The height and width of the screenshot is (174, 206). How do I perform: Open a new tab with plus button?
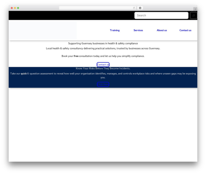coord(195,9)
